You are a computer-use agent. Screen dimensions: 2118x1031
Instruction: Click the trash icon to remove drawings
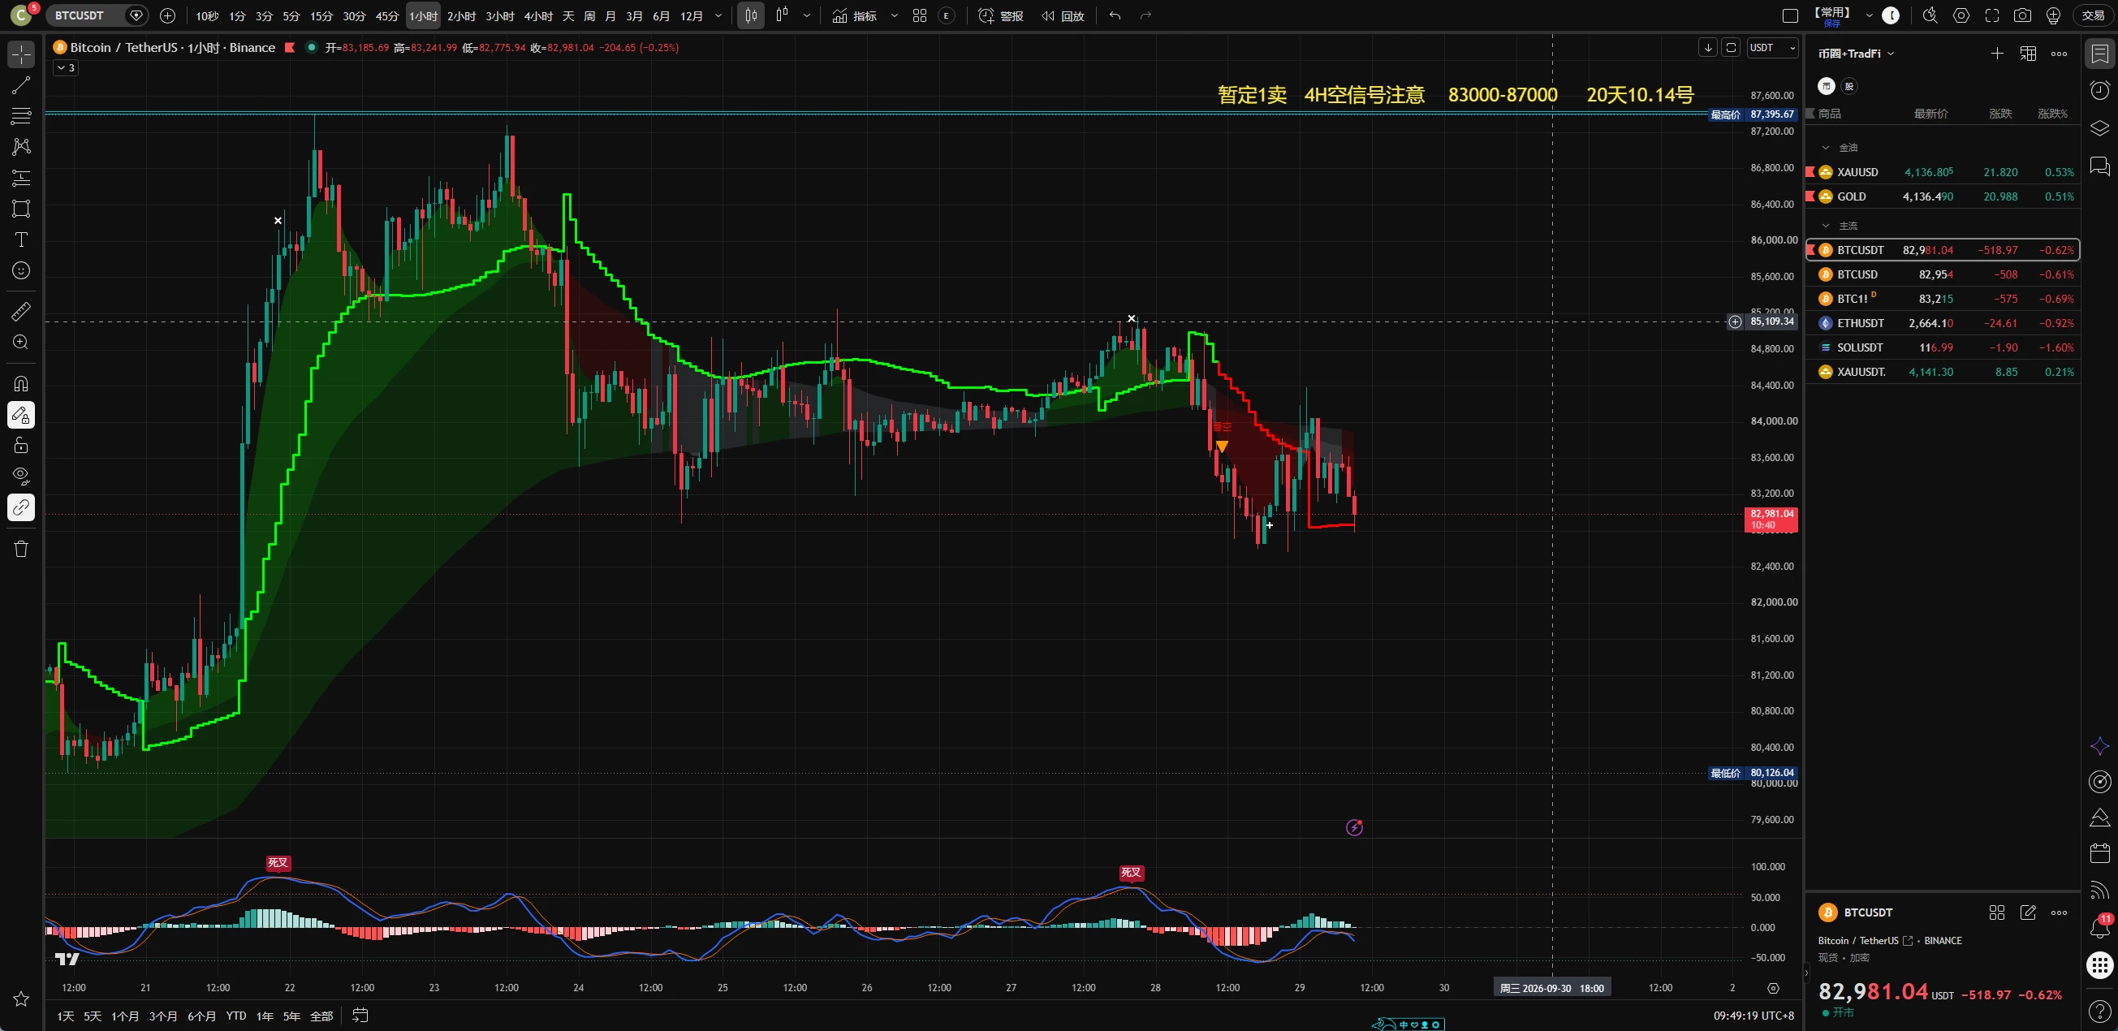point(21,549)
